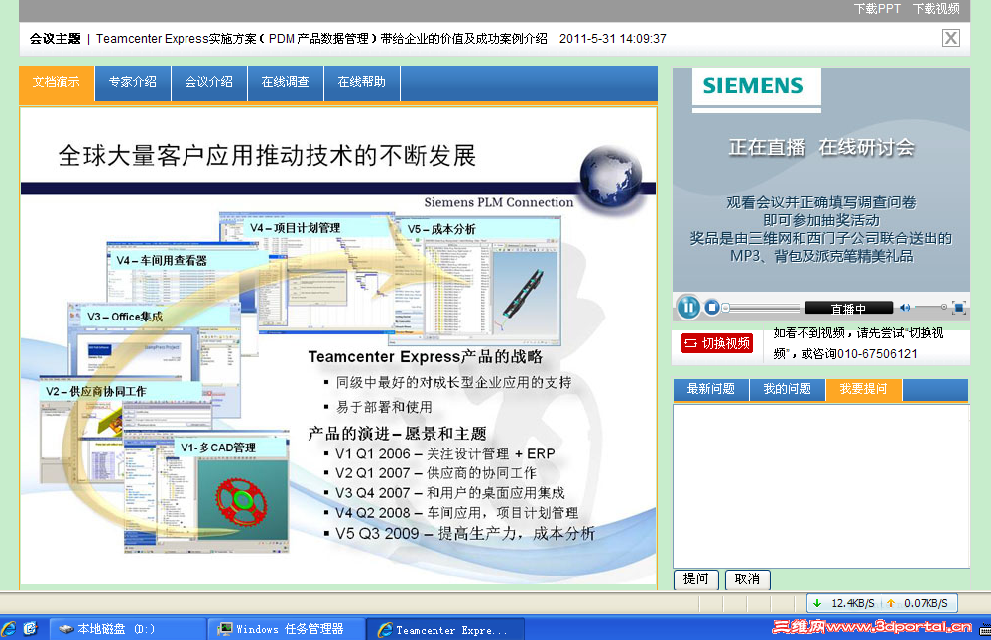Click the second quick-launch browser icon
This screenshot has width=991, height=640.
coord(30,629)
